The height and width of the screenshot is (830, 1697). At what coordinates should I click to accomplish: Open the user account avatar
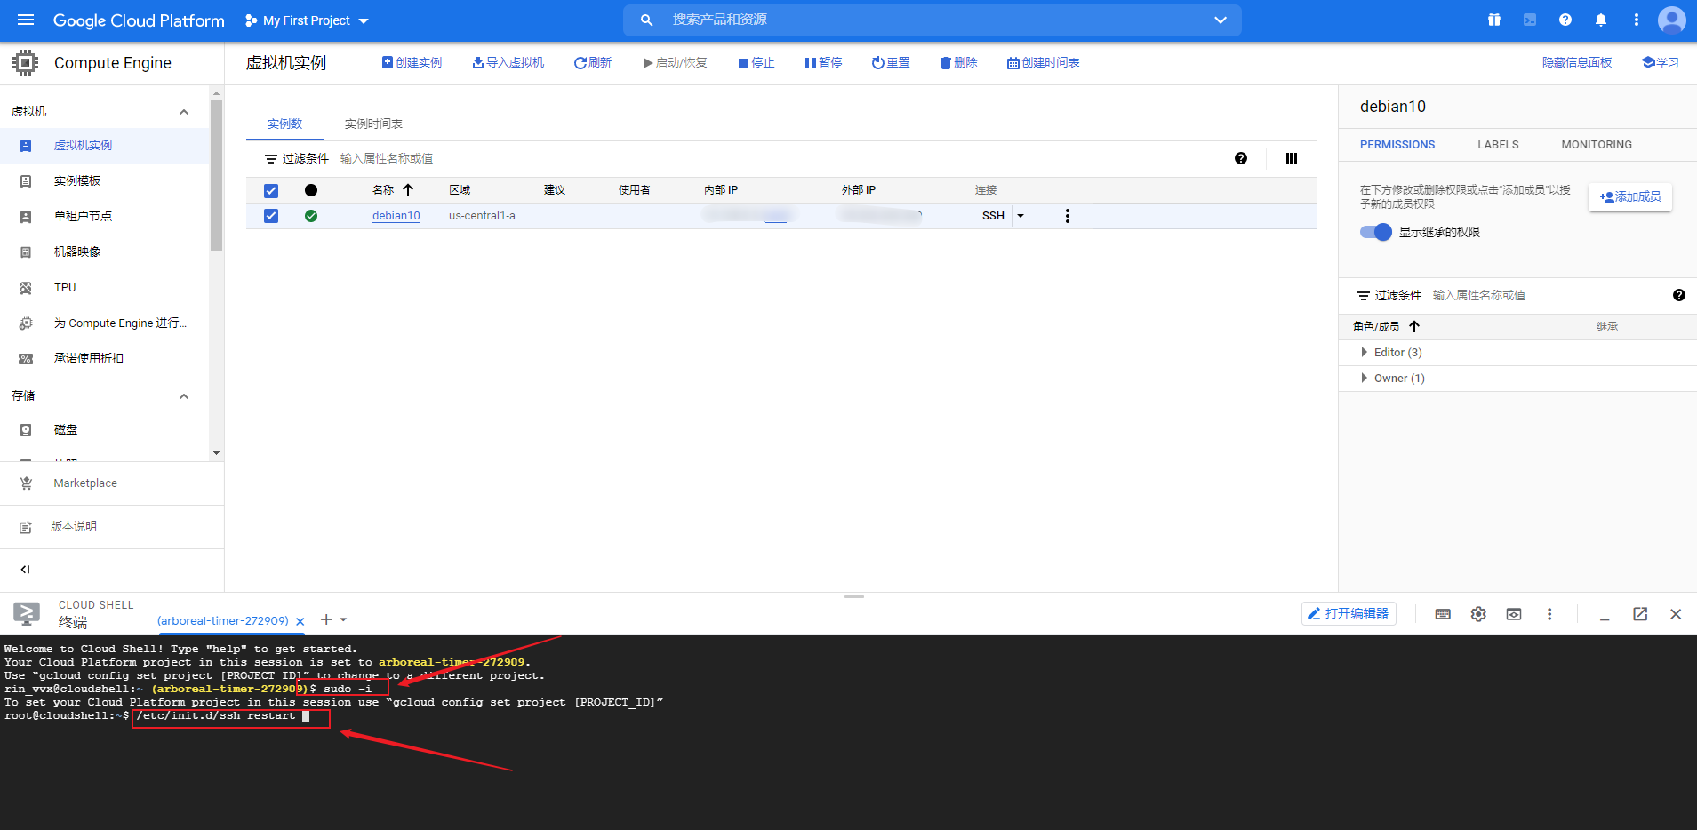(x=1672, y=20)
